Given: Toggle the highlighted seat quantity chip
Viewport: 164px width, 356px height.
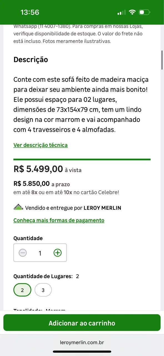Looking at the screenshot, I should [22, 290].
